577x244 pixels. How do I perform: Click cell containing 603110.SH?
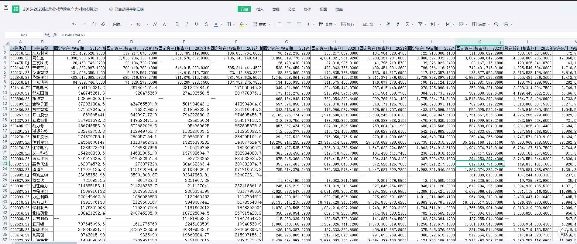[20, 53]
